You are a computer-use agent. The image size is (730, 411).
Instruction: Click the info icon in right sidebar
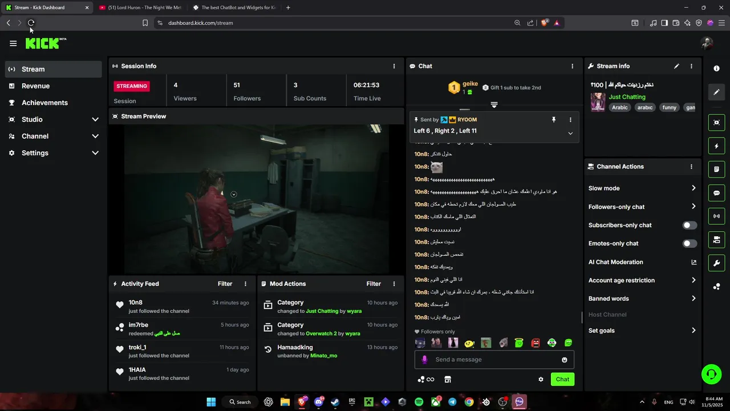717,68
